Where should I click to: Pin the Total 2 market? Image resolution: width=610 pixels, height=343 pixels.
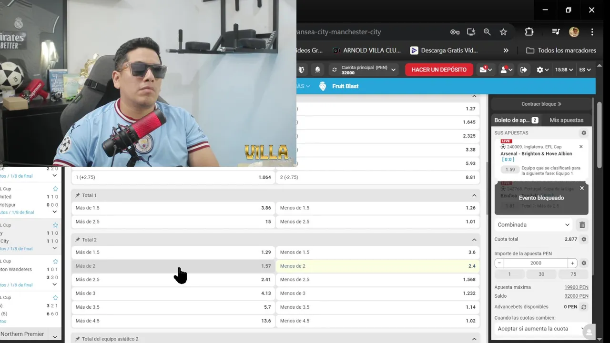click(78, 240)
